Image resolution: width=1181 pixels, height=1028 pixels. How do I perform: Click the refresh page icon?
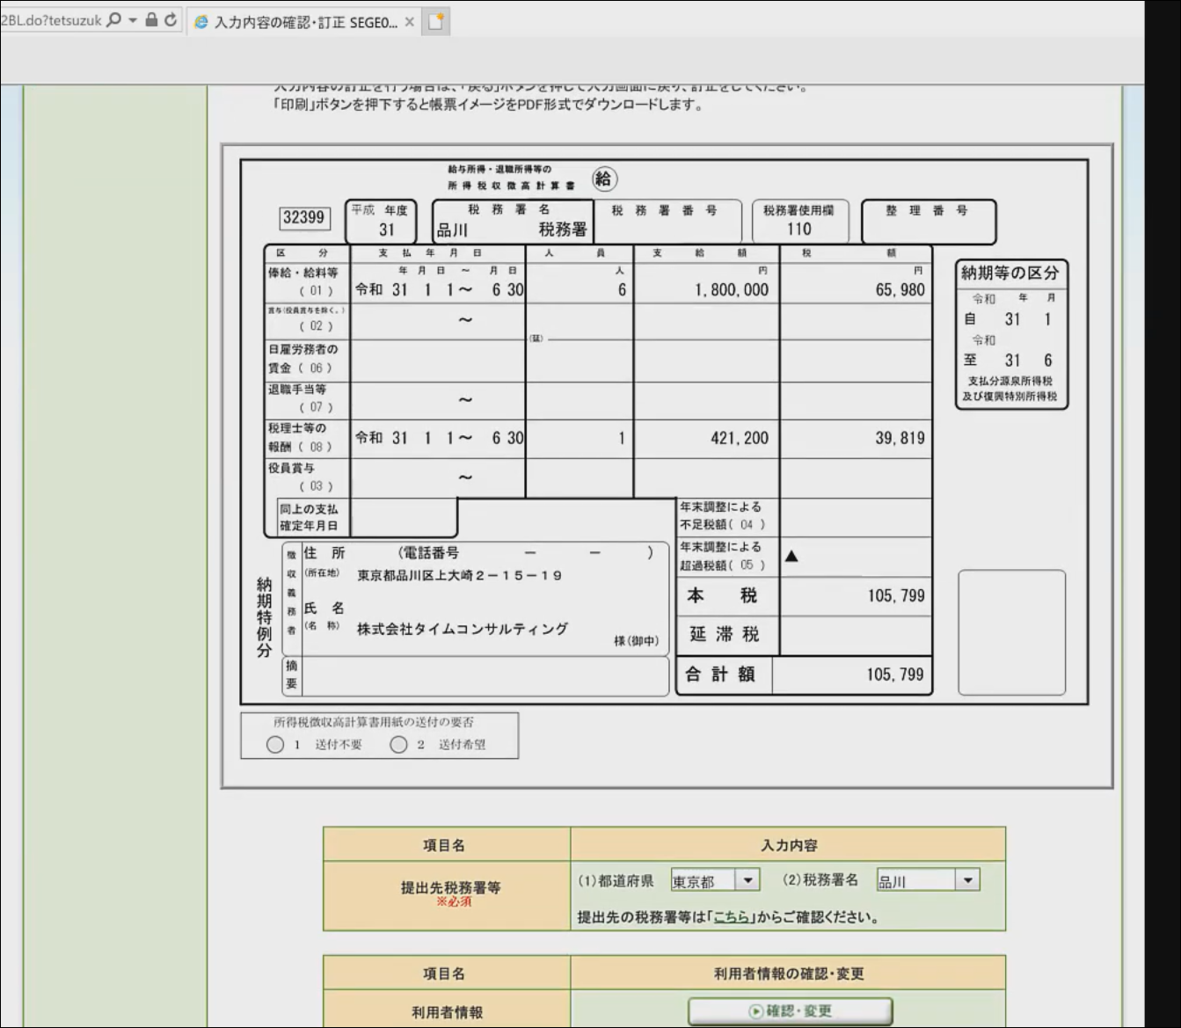coord(171,19)
